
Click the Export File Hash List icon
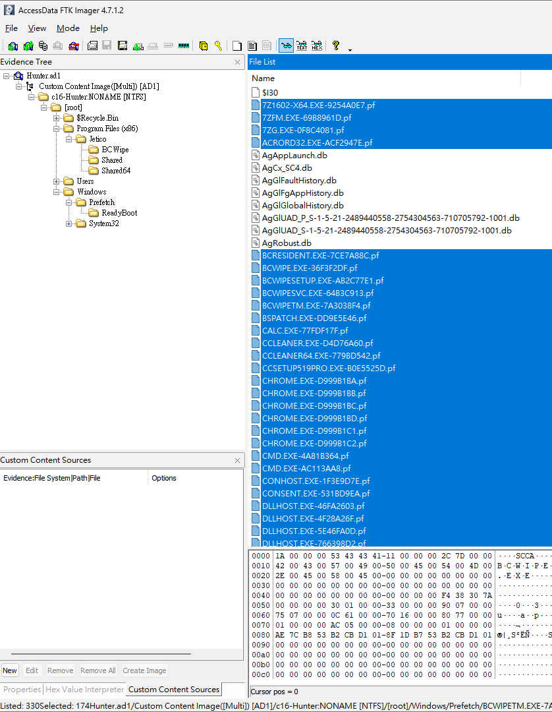pyautogui.click(x=252, y=46)
